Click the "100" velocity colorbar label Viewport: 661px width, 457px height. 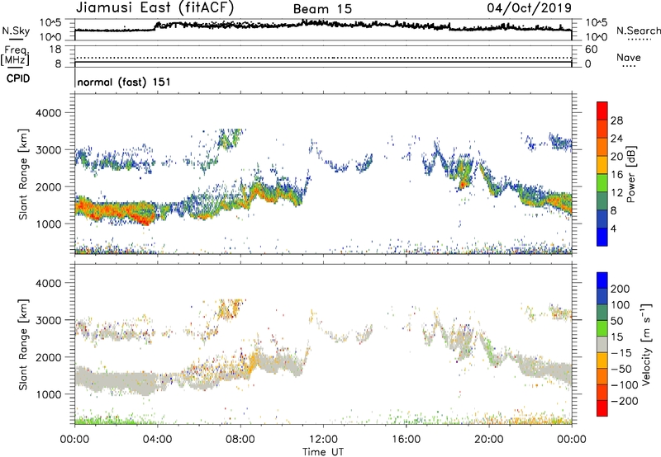tap(621, 305)
